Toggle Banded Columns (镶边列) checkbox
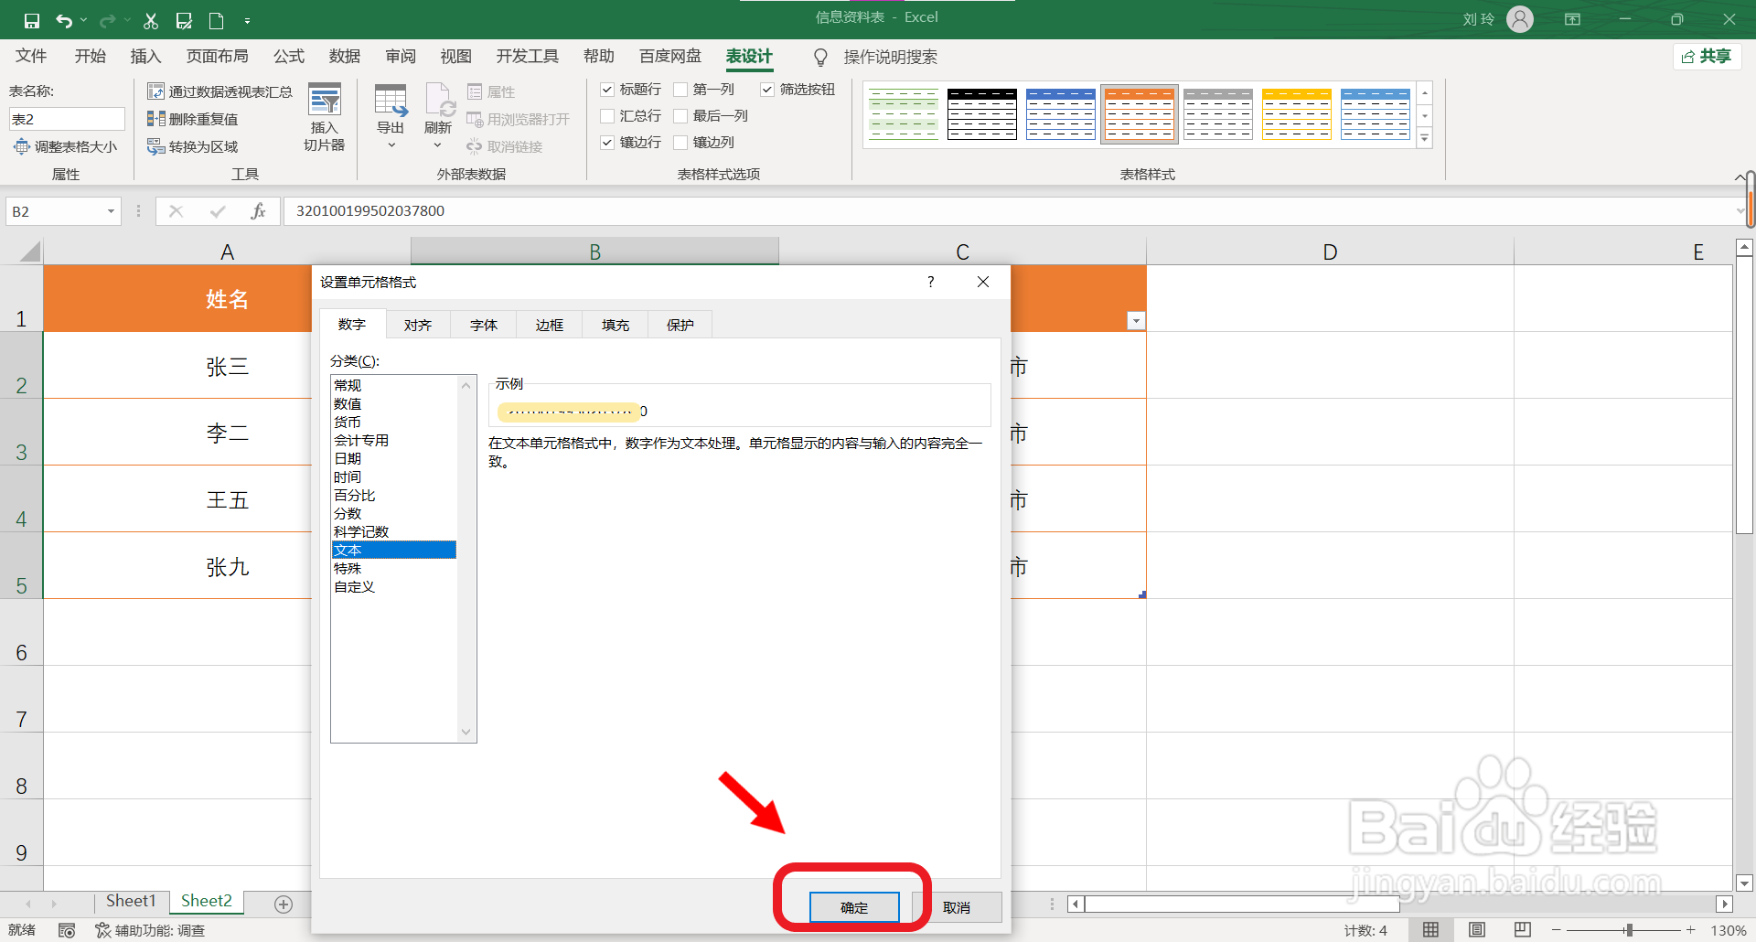Image resolution: width=1756 pixels, height=942 pixels. tap(680, 143)
